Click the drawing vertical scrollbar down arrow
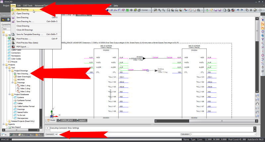265x142 pixels. 257,91
